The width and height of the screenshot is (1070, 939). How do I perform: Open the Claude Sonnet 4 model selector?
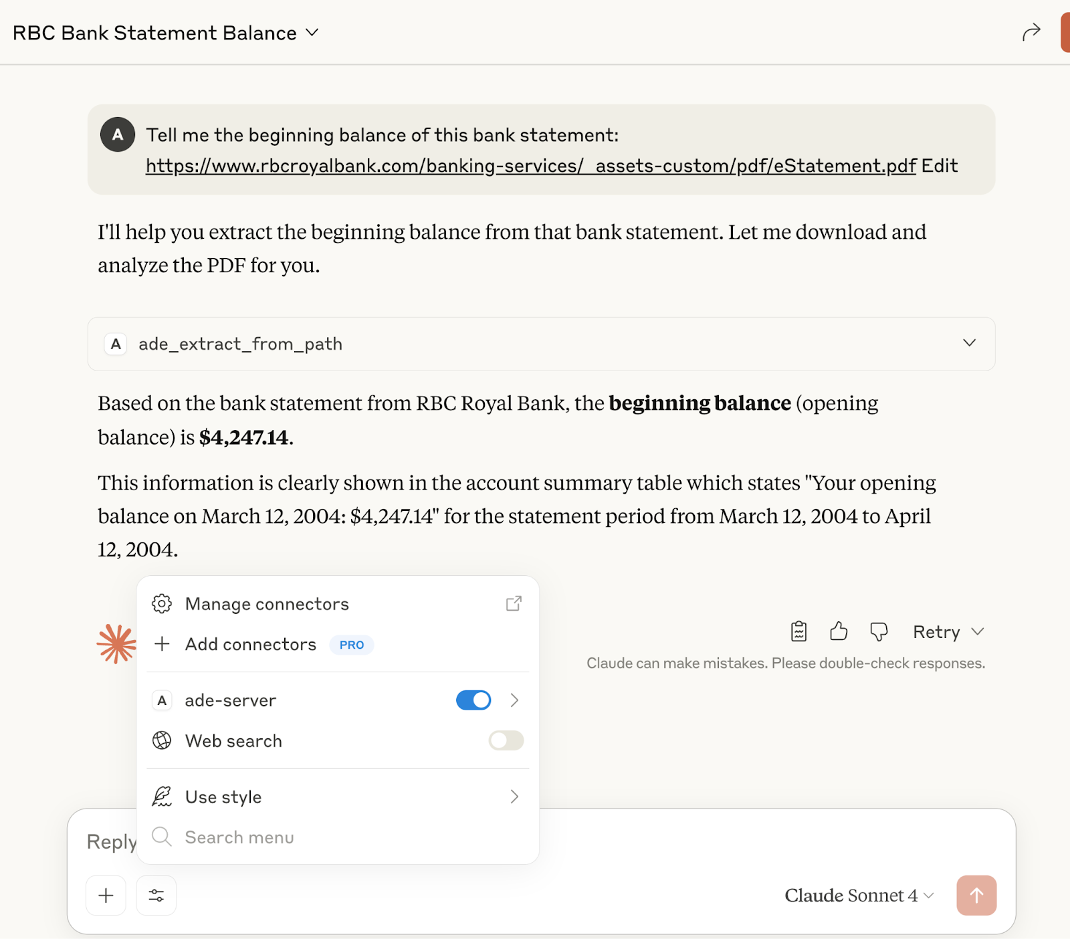pyautogui.click(x=859, y=896)
